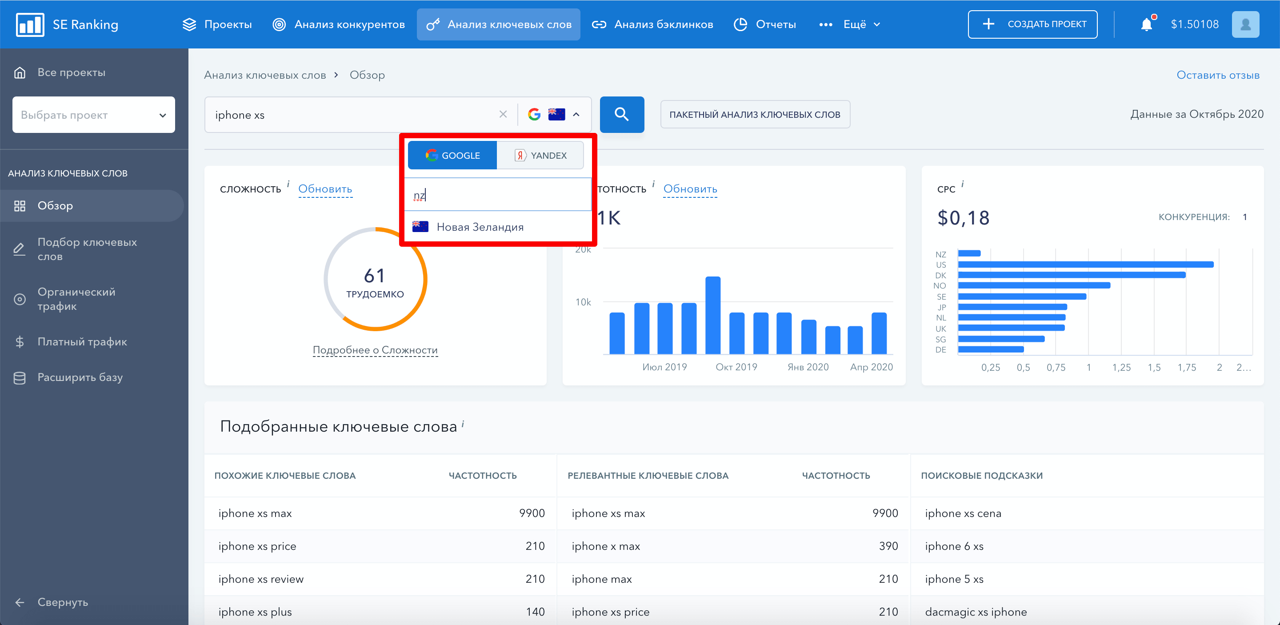The height and width of the screenshot is (625, 1280).
Task: Click the home icon for Все проекты
Action: tap(20, 72)
